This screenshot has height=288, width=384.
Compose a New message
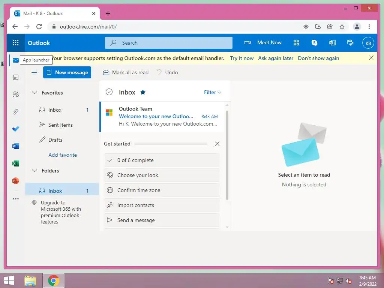[67, 72]
